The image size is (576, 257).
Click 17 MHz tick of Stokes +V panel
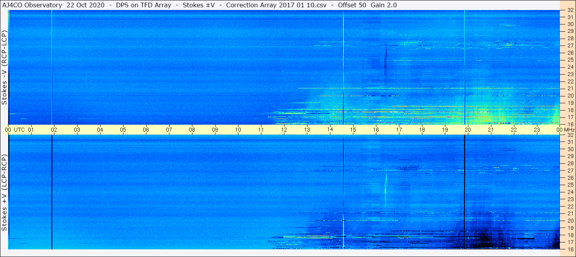tap(570, 242)
